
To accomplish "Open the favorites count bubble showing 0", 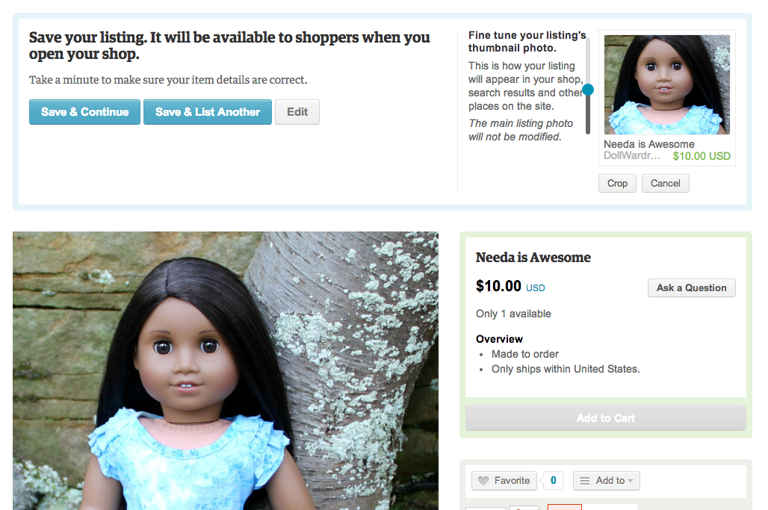I will 554,481.
